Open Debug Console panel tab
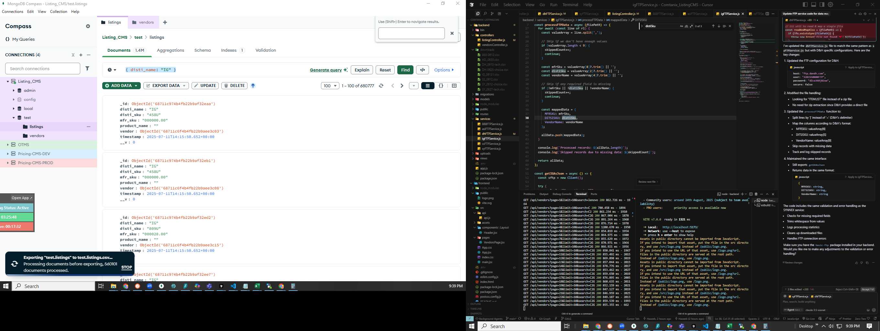The height and width of the screenshot is (331, 880). pos(562,194)
